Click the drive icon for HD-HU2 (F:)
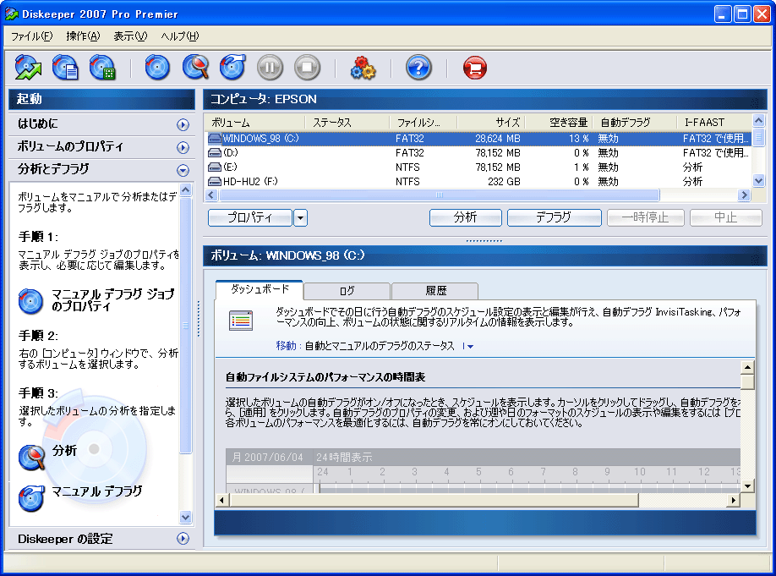Image resolution: width=776 pixels, height=576 pixels. tap(215, 182)
